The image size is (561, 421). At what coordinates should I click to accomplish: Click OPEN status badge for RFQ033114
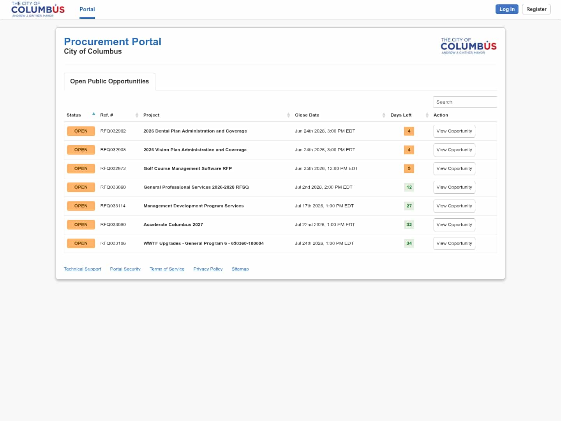[81, 206]
